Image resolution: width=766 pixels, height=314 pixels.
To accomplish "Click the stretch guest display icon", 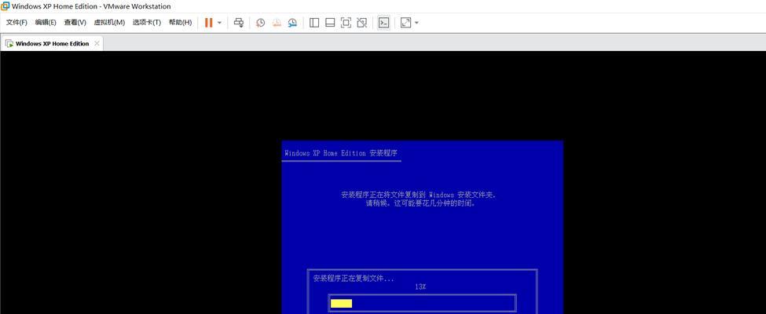I will point(405,23).
